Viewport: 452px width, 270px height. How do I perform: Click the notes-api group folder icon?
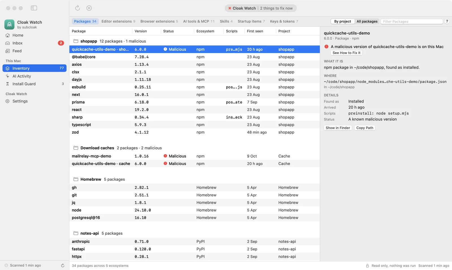(76, 233)
